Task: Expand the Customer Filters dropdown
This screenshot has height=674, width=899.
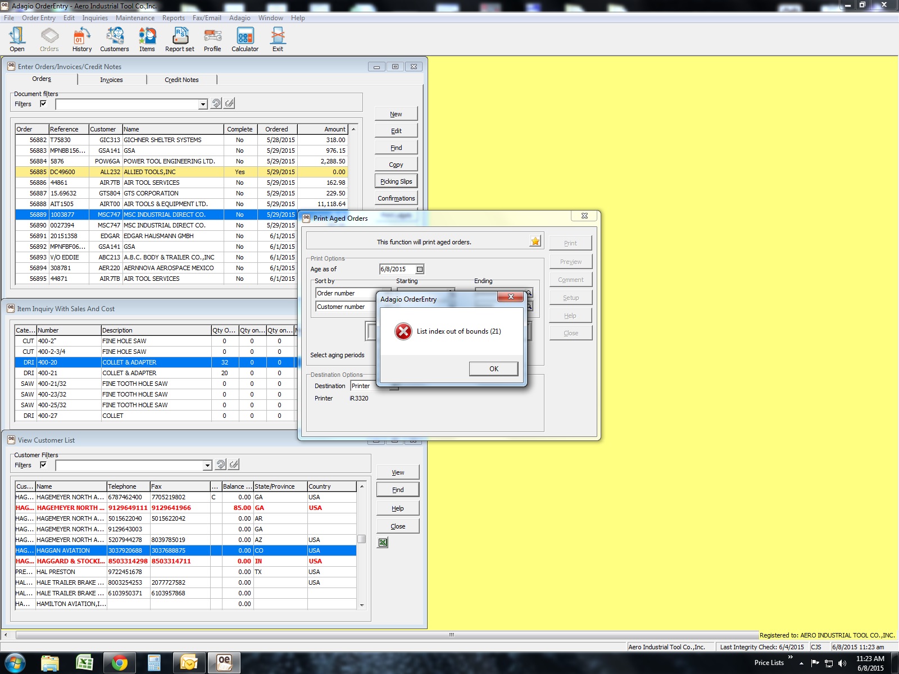Action: pos(207,466)
